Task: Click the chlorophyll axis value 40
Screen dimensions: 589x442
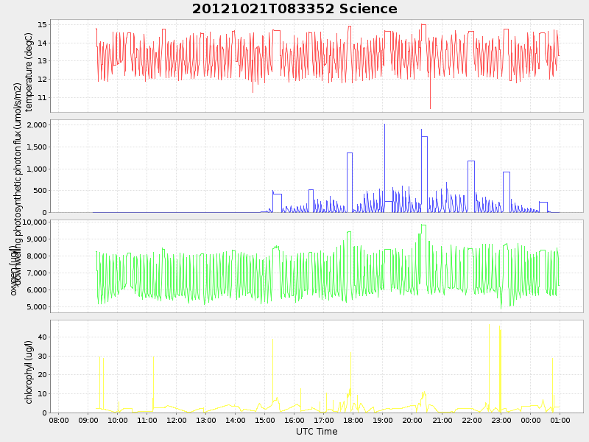Action: point(42,337)
